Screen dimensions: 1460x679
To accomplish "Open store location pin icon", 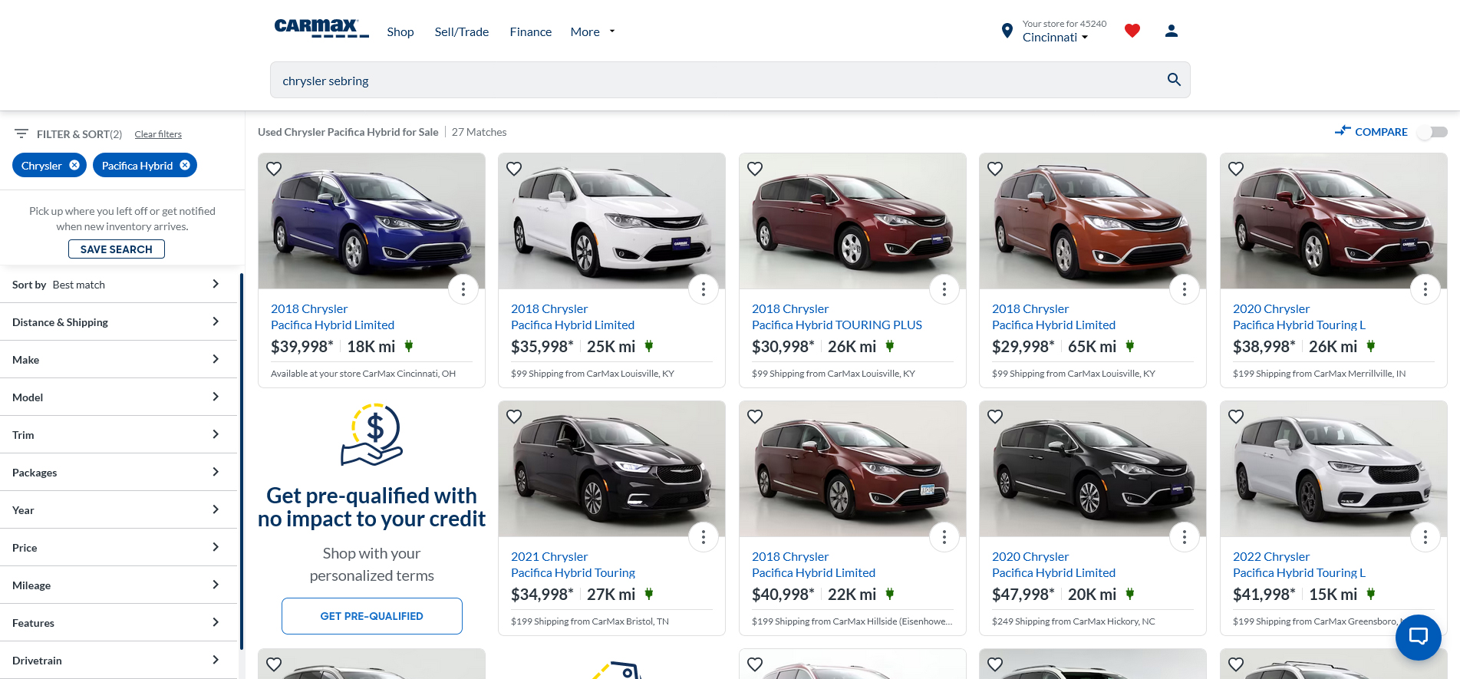I will pyautogui.click(x=1007, y=31).
